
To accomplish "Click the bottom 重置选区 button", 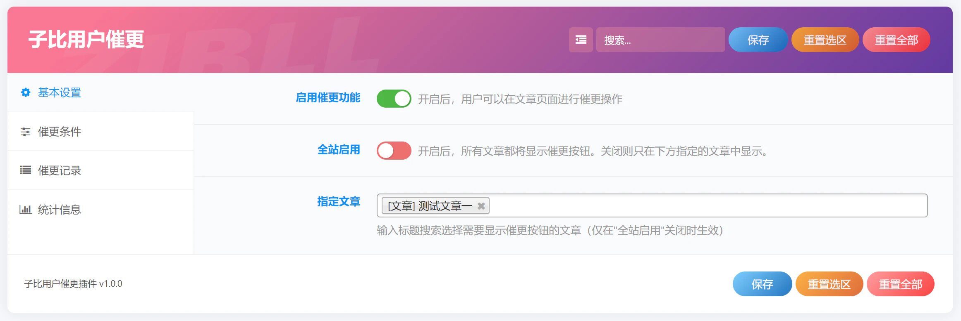I will (829, 284).
